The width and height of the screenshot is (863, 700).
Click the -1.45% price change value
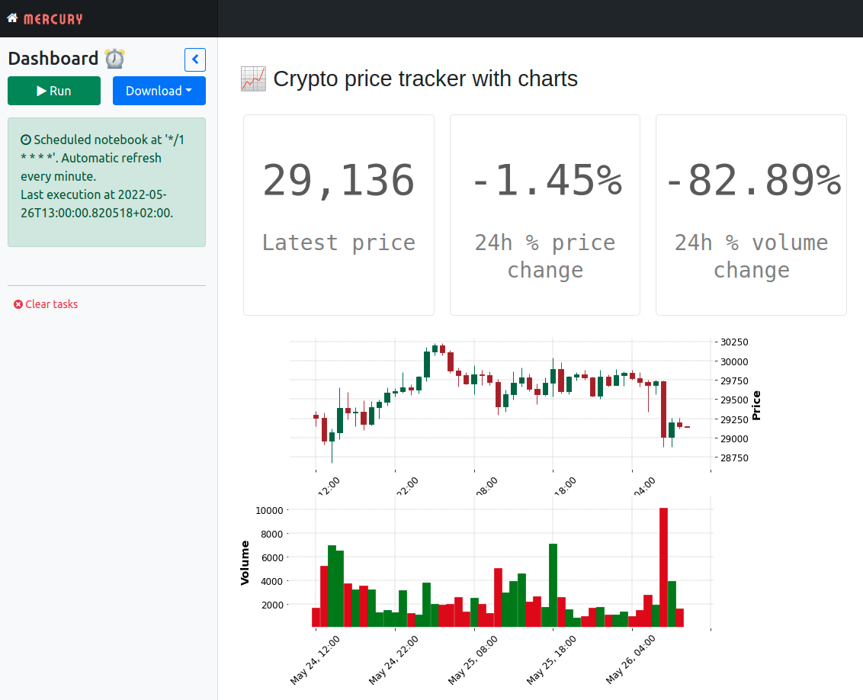coord(545,181)
